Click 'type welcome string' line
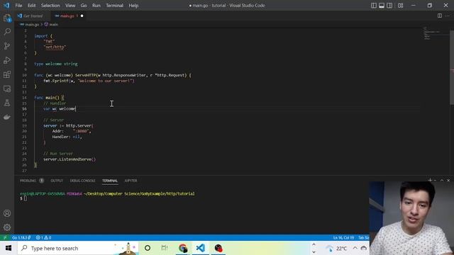 click(x=56, y=64)
